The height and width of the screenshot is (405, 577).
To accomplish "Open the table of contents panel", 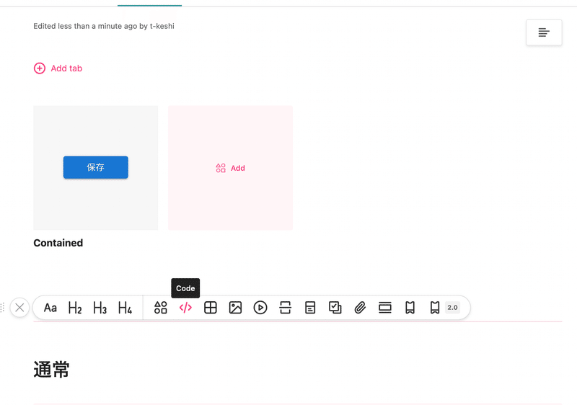I will click(x=544, y=32).
